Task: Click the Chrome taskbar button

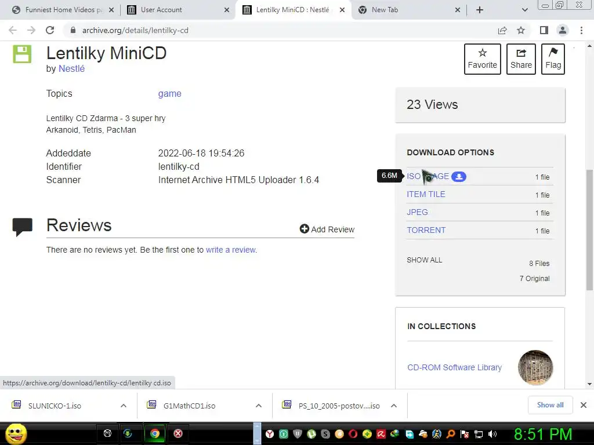Action: tap(154, 433)
